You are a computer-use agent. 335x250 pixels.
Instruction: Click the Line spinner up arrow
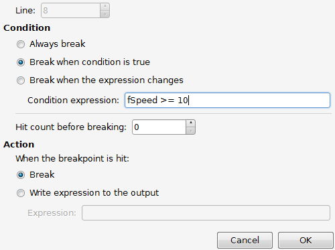(105, 7)
